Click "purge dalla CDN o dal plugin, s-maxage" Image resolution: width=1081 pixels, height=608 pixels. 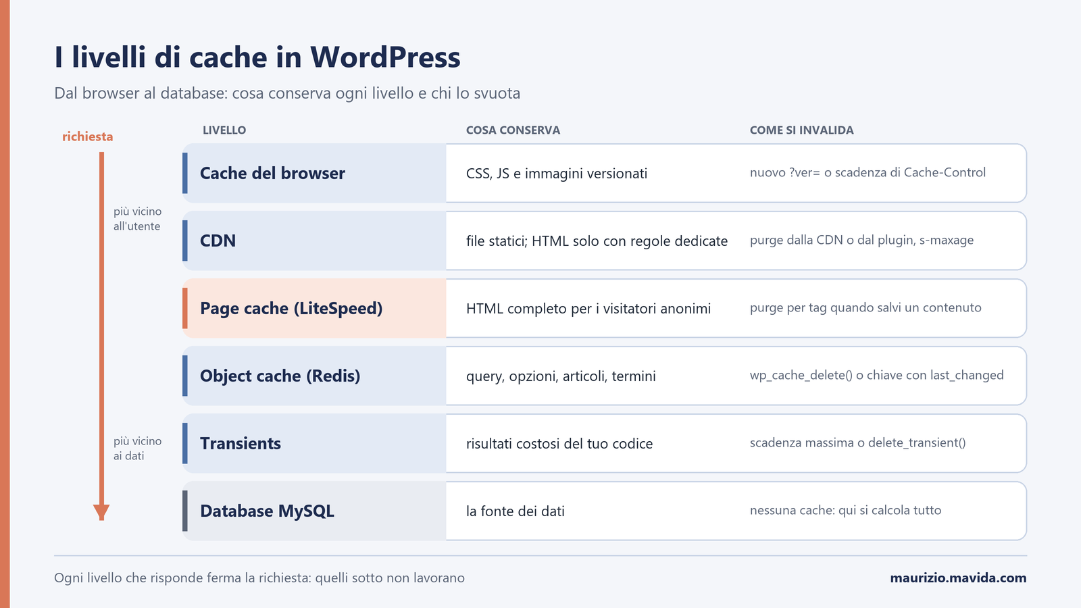(x=861, y=240)
